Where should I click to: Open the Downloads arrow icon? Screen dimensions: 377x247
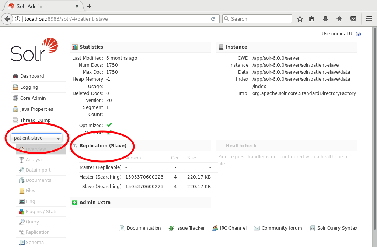point(325,19)
